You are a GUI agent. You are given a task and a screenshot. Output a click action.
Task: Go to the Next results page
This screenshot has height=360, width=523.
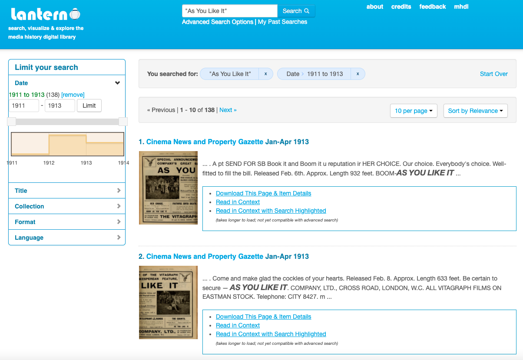coord(228,110)
